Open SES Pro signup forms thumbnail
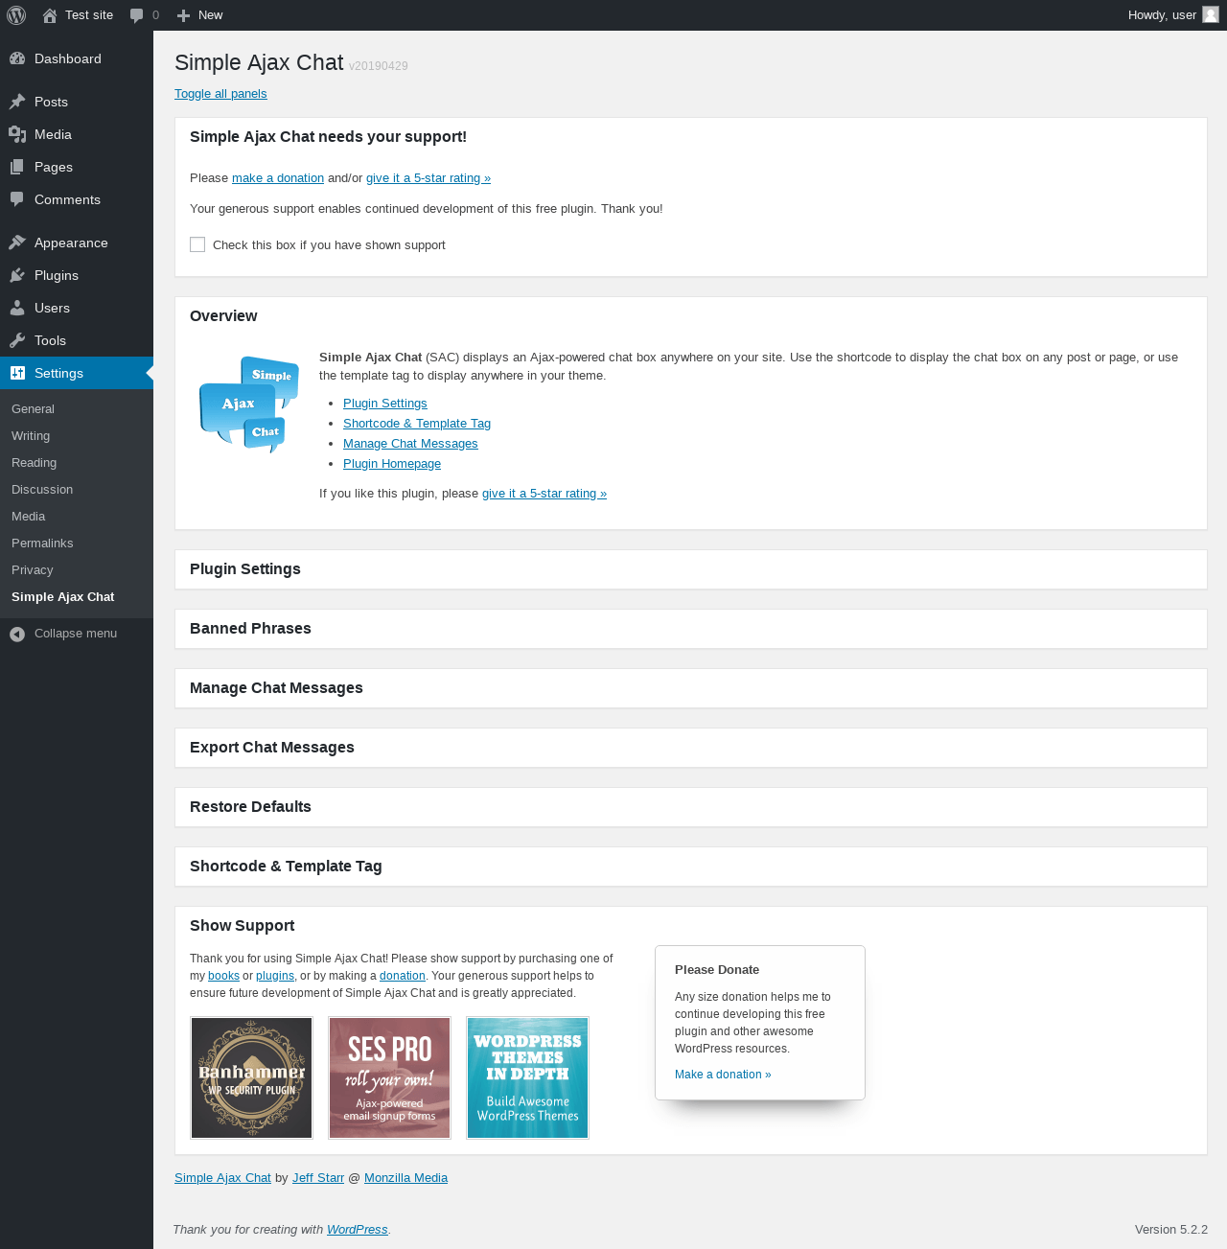 click(x=390, y=1078)
